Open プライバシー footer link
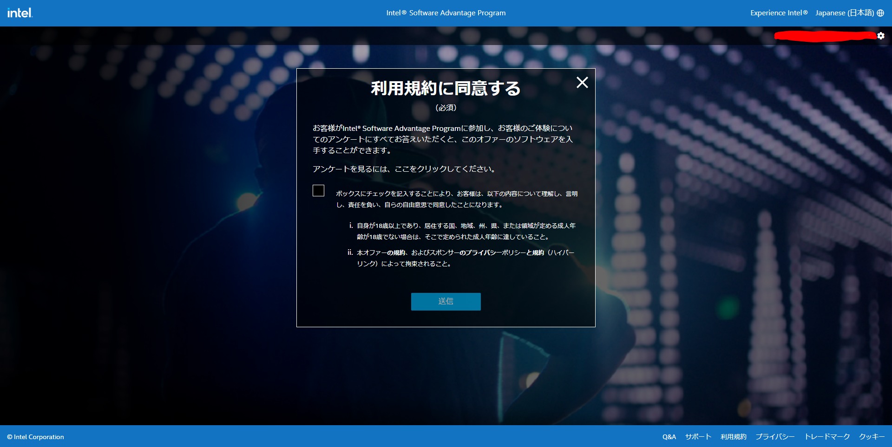Viewport: 892px width, 447px height. point(775,437)
